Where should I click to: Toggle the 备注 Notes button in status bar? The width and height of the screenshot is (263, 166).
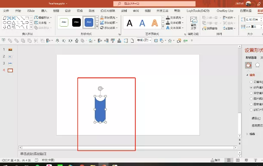pyautogui.click(x=215, y=160)
